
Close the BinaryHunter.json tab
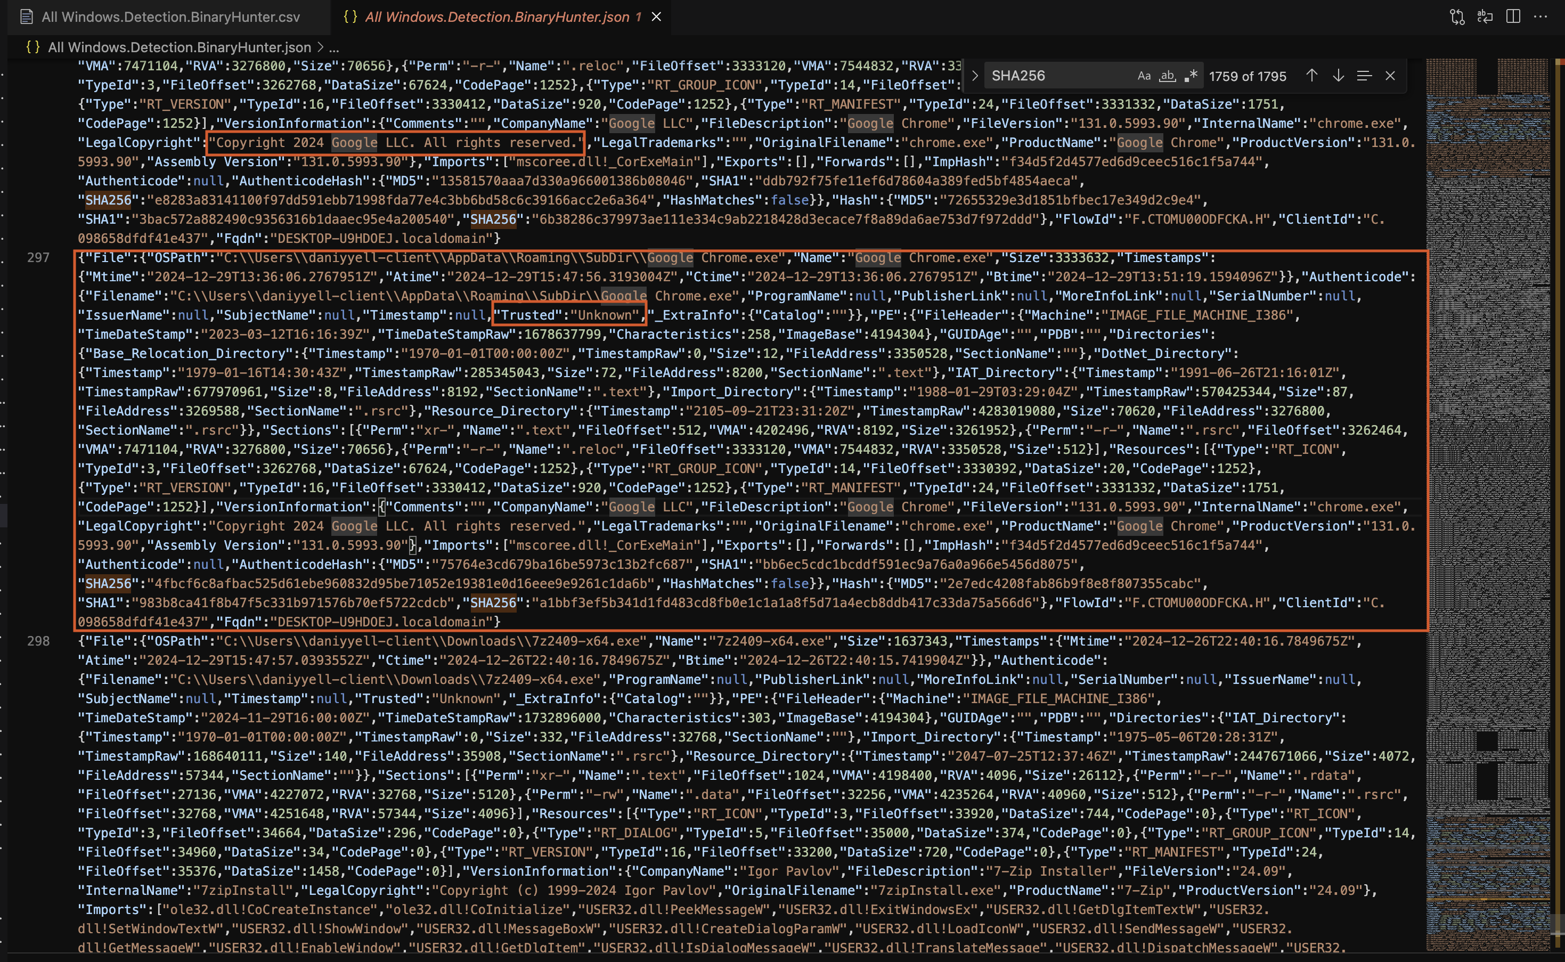(657, 17)
